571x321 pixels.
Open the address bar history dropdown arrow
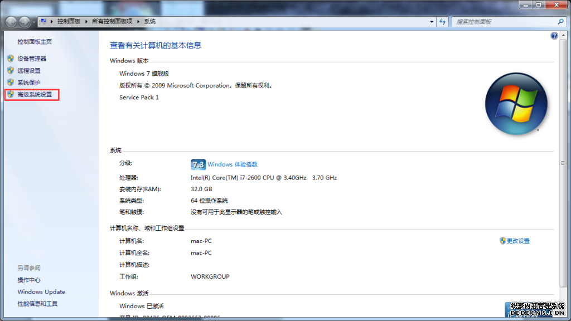431,21
